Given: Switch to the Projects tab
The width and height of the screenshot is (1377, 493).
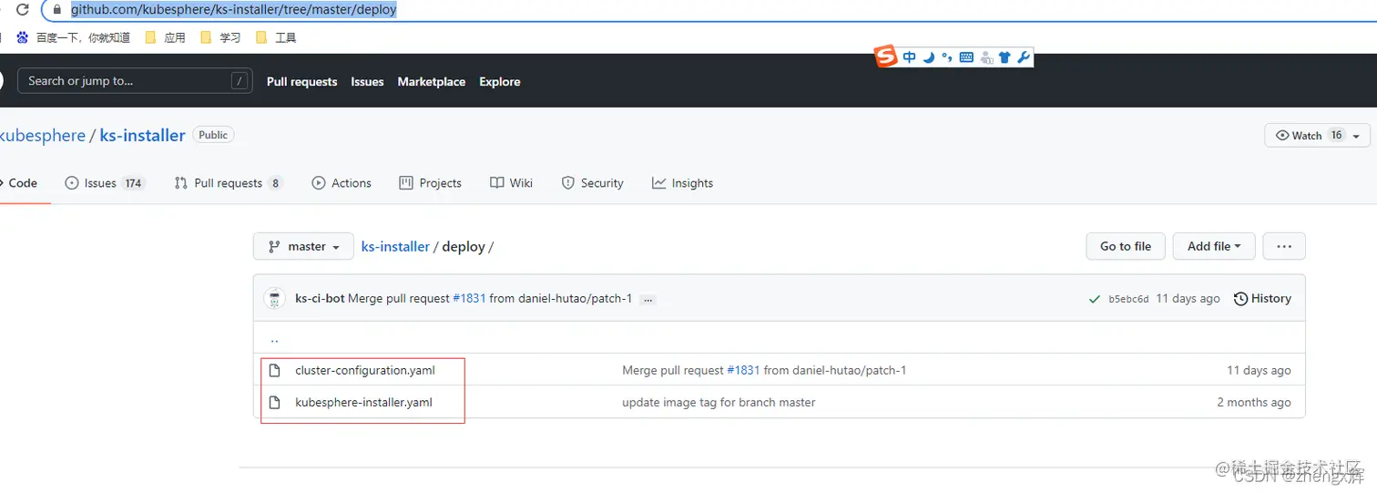Looking at the screenshot, I should [x=431, y=183].
